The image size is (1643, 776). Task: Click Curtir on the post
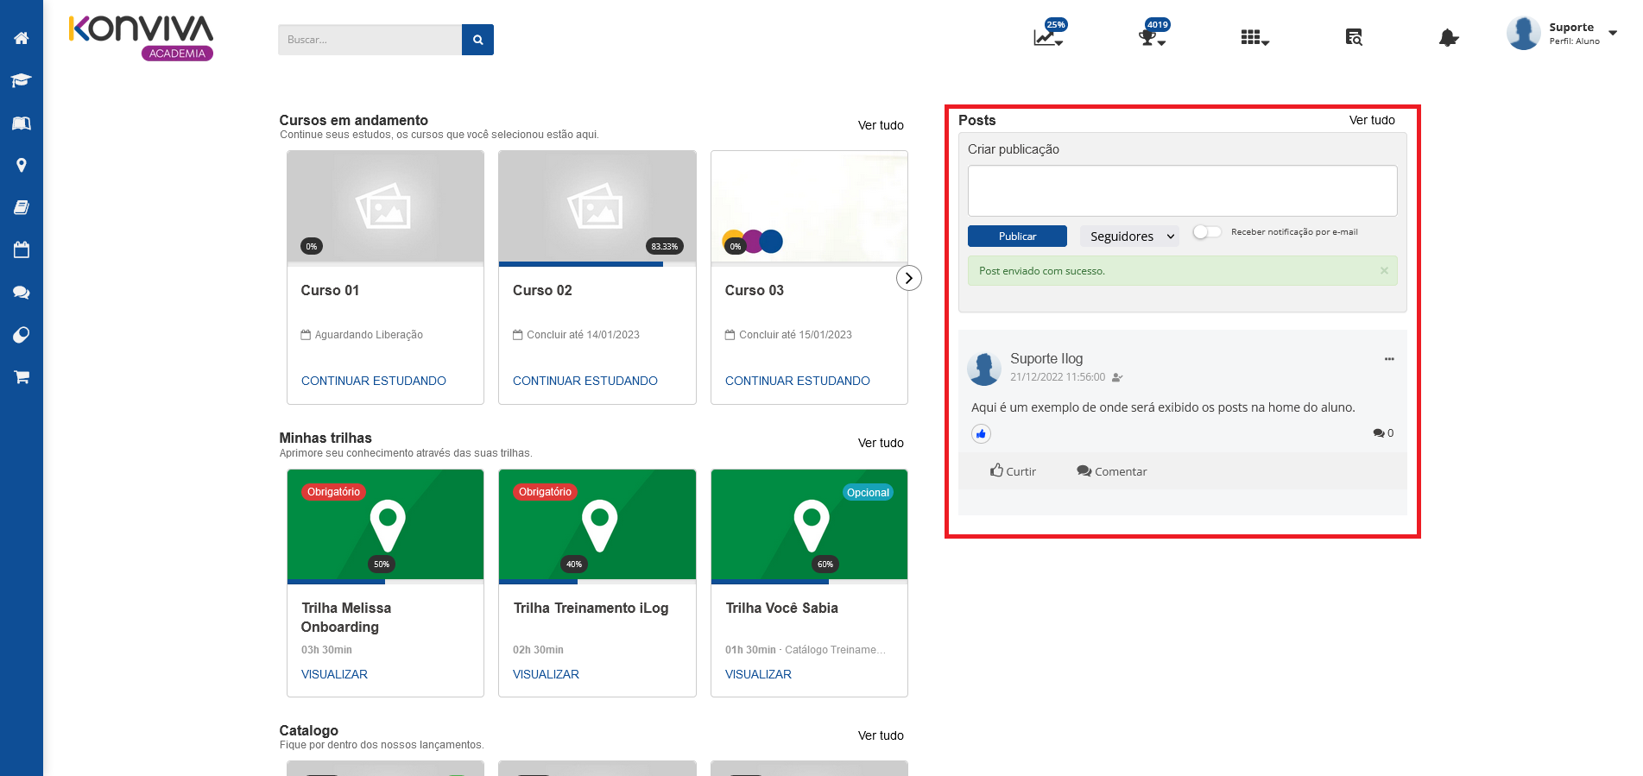[x=1013, y=471]
